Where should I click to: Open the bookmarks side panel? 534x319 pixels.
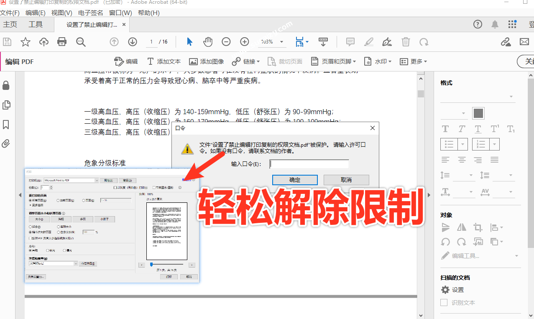[6, 124]
